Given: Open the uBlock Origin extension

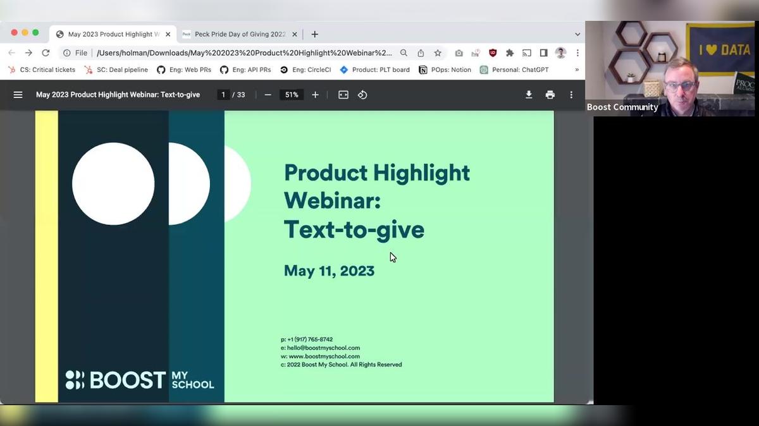Looking at the screenshot, I should [x=493, y=53].
